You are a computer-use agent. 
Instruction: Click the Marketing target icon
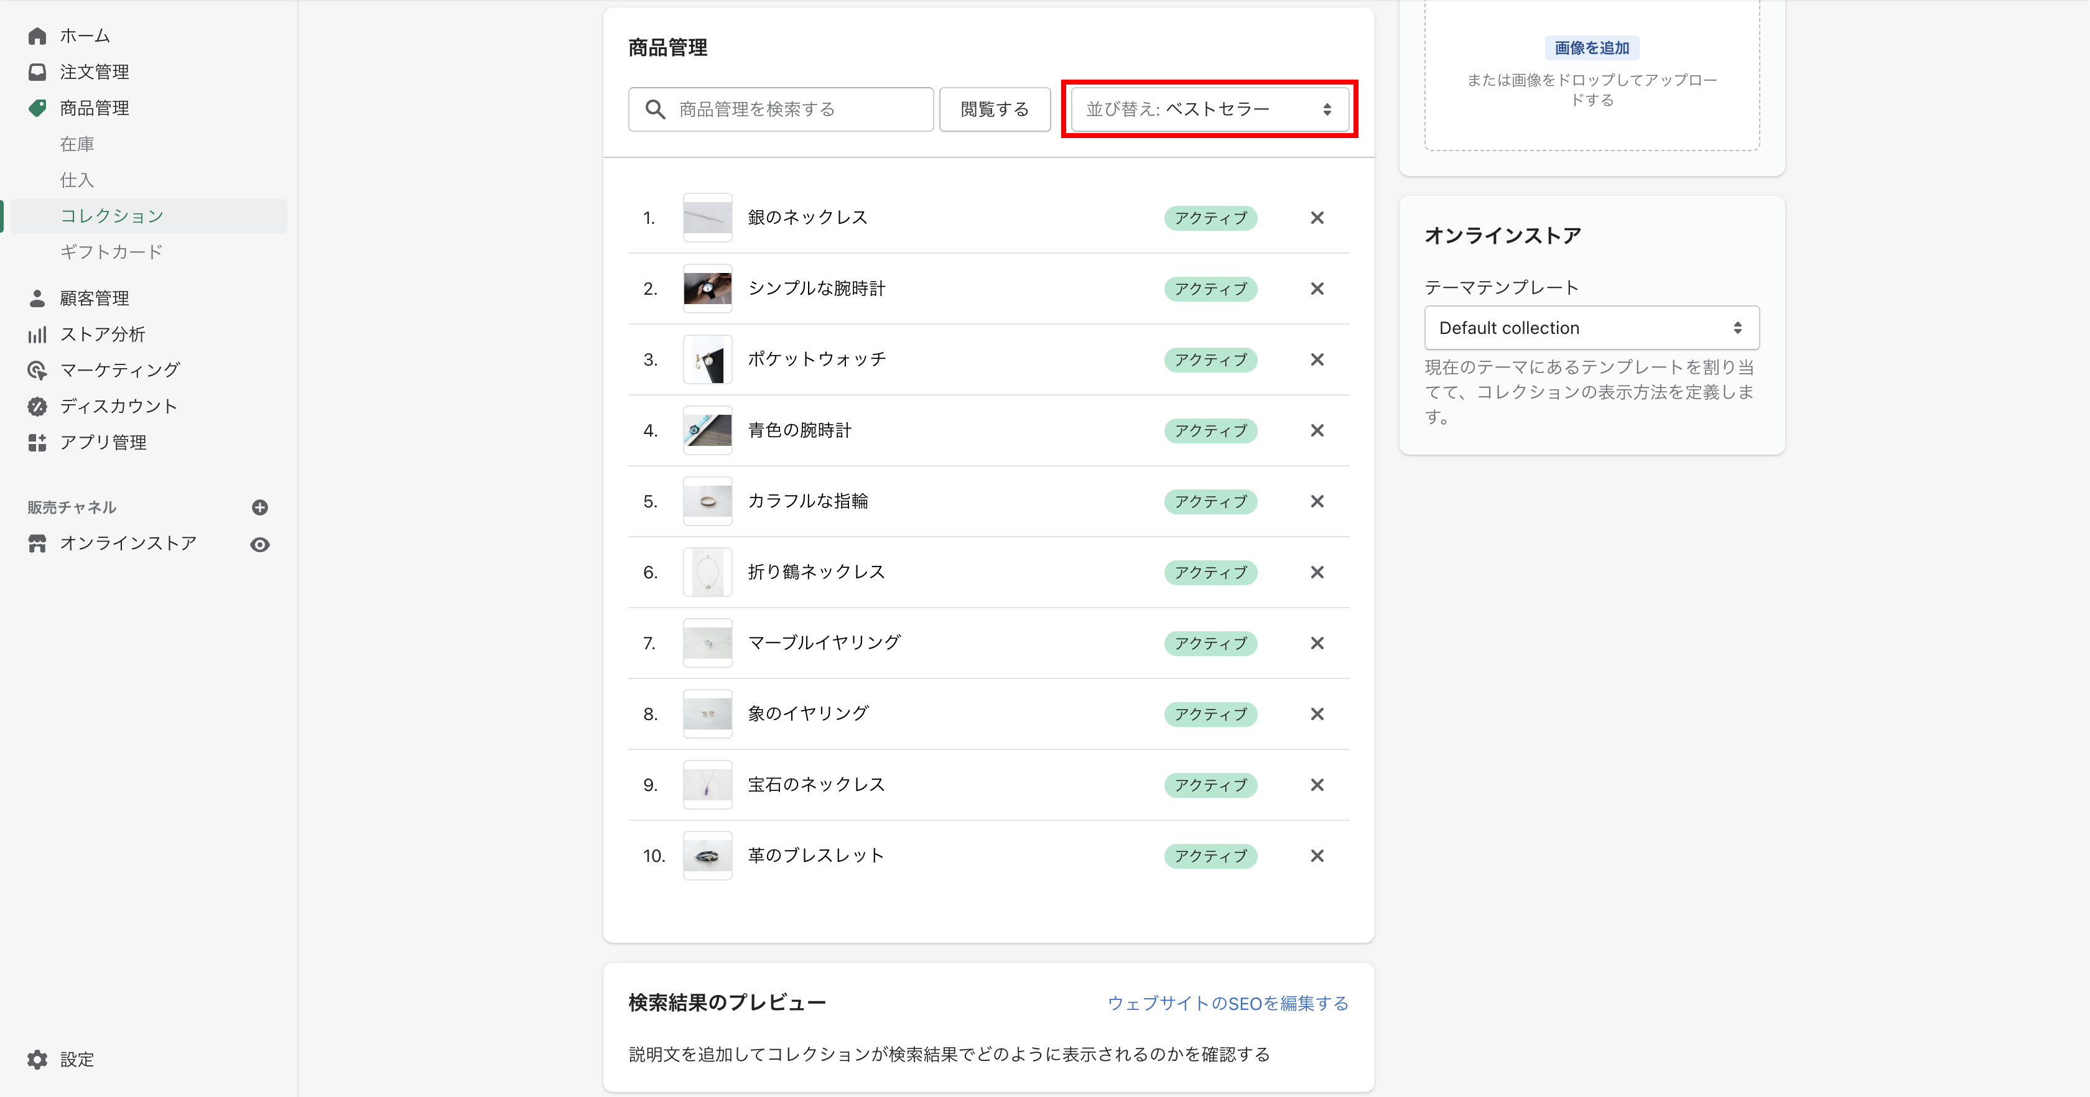[x=37, y=370]
